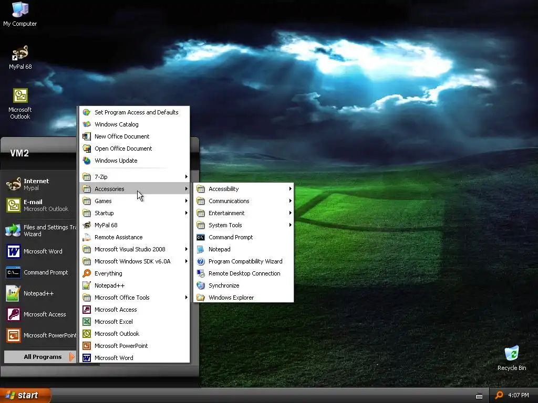This screenshot has height=403, width=538.
Task: Click the Windows Explorer icon
Action: [x=201, y=298]
